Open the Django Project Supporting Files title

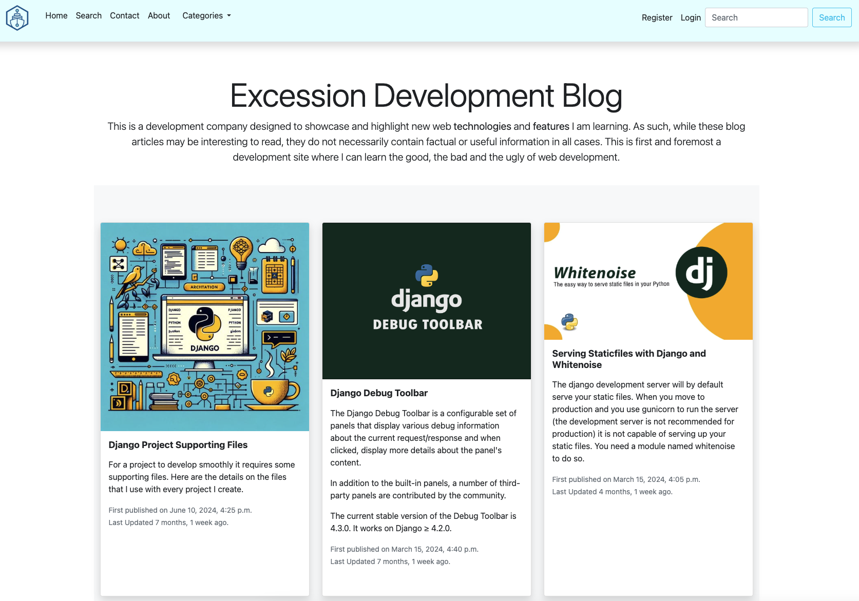coord(178,445)
